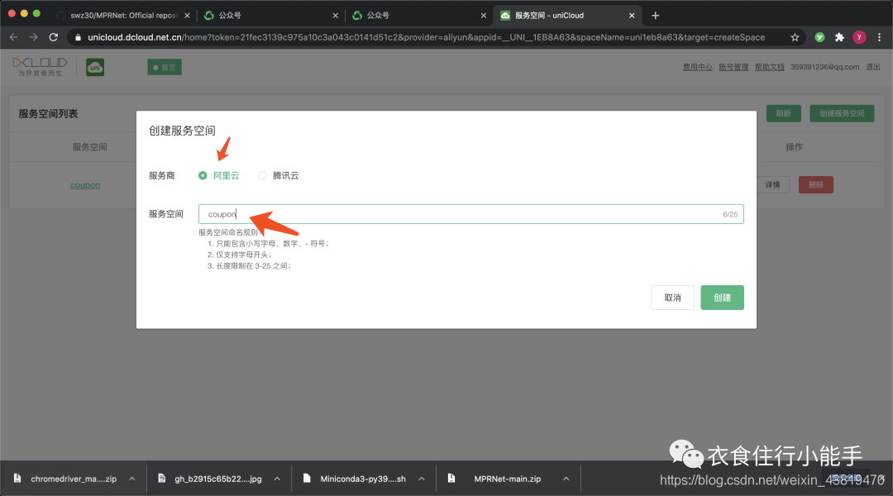The width and height of the screenshot is (893, 496).
Task: Click the 取消 button in the dialog
Action: (672, 298)
